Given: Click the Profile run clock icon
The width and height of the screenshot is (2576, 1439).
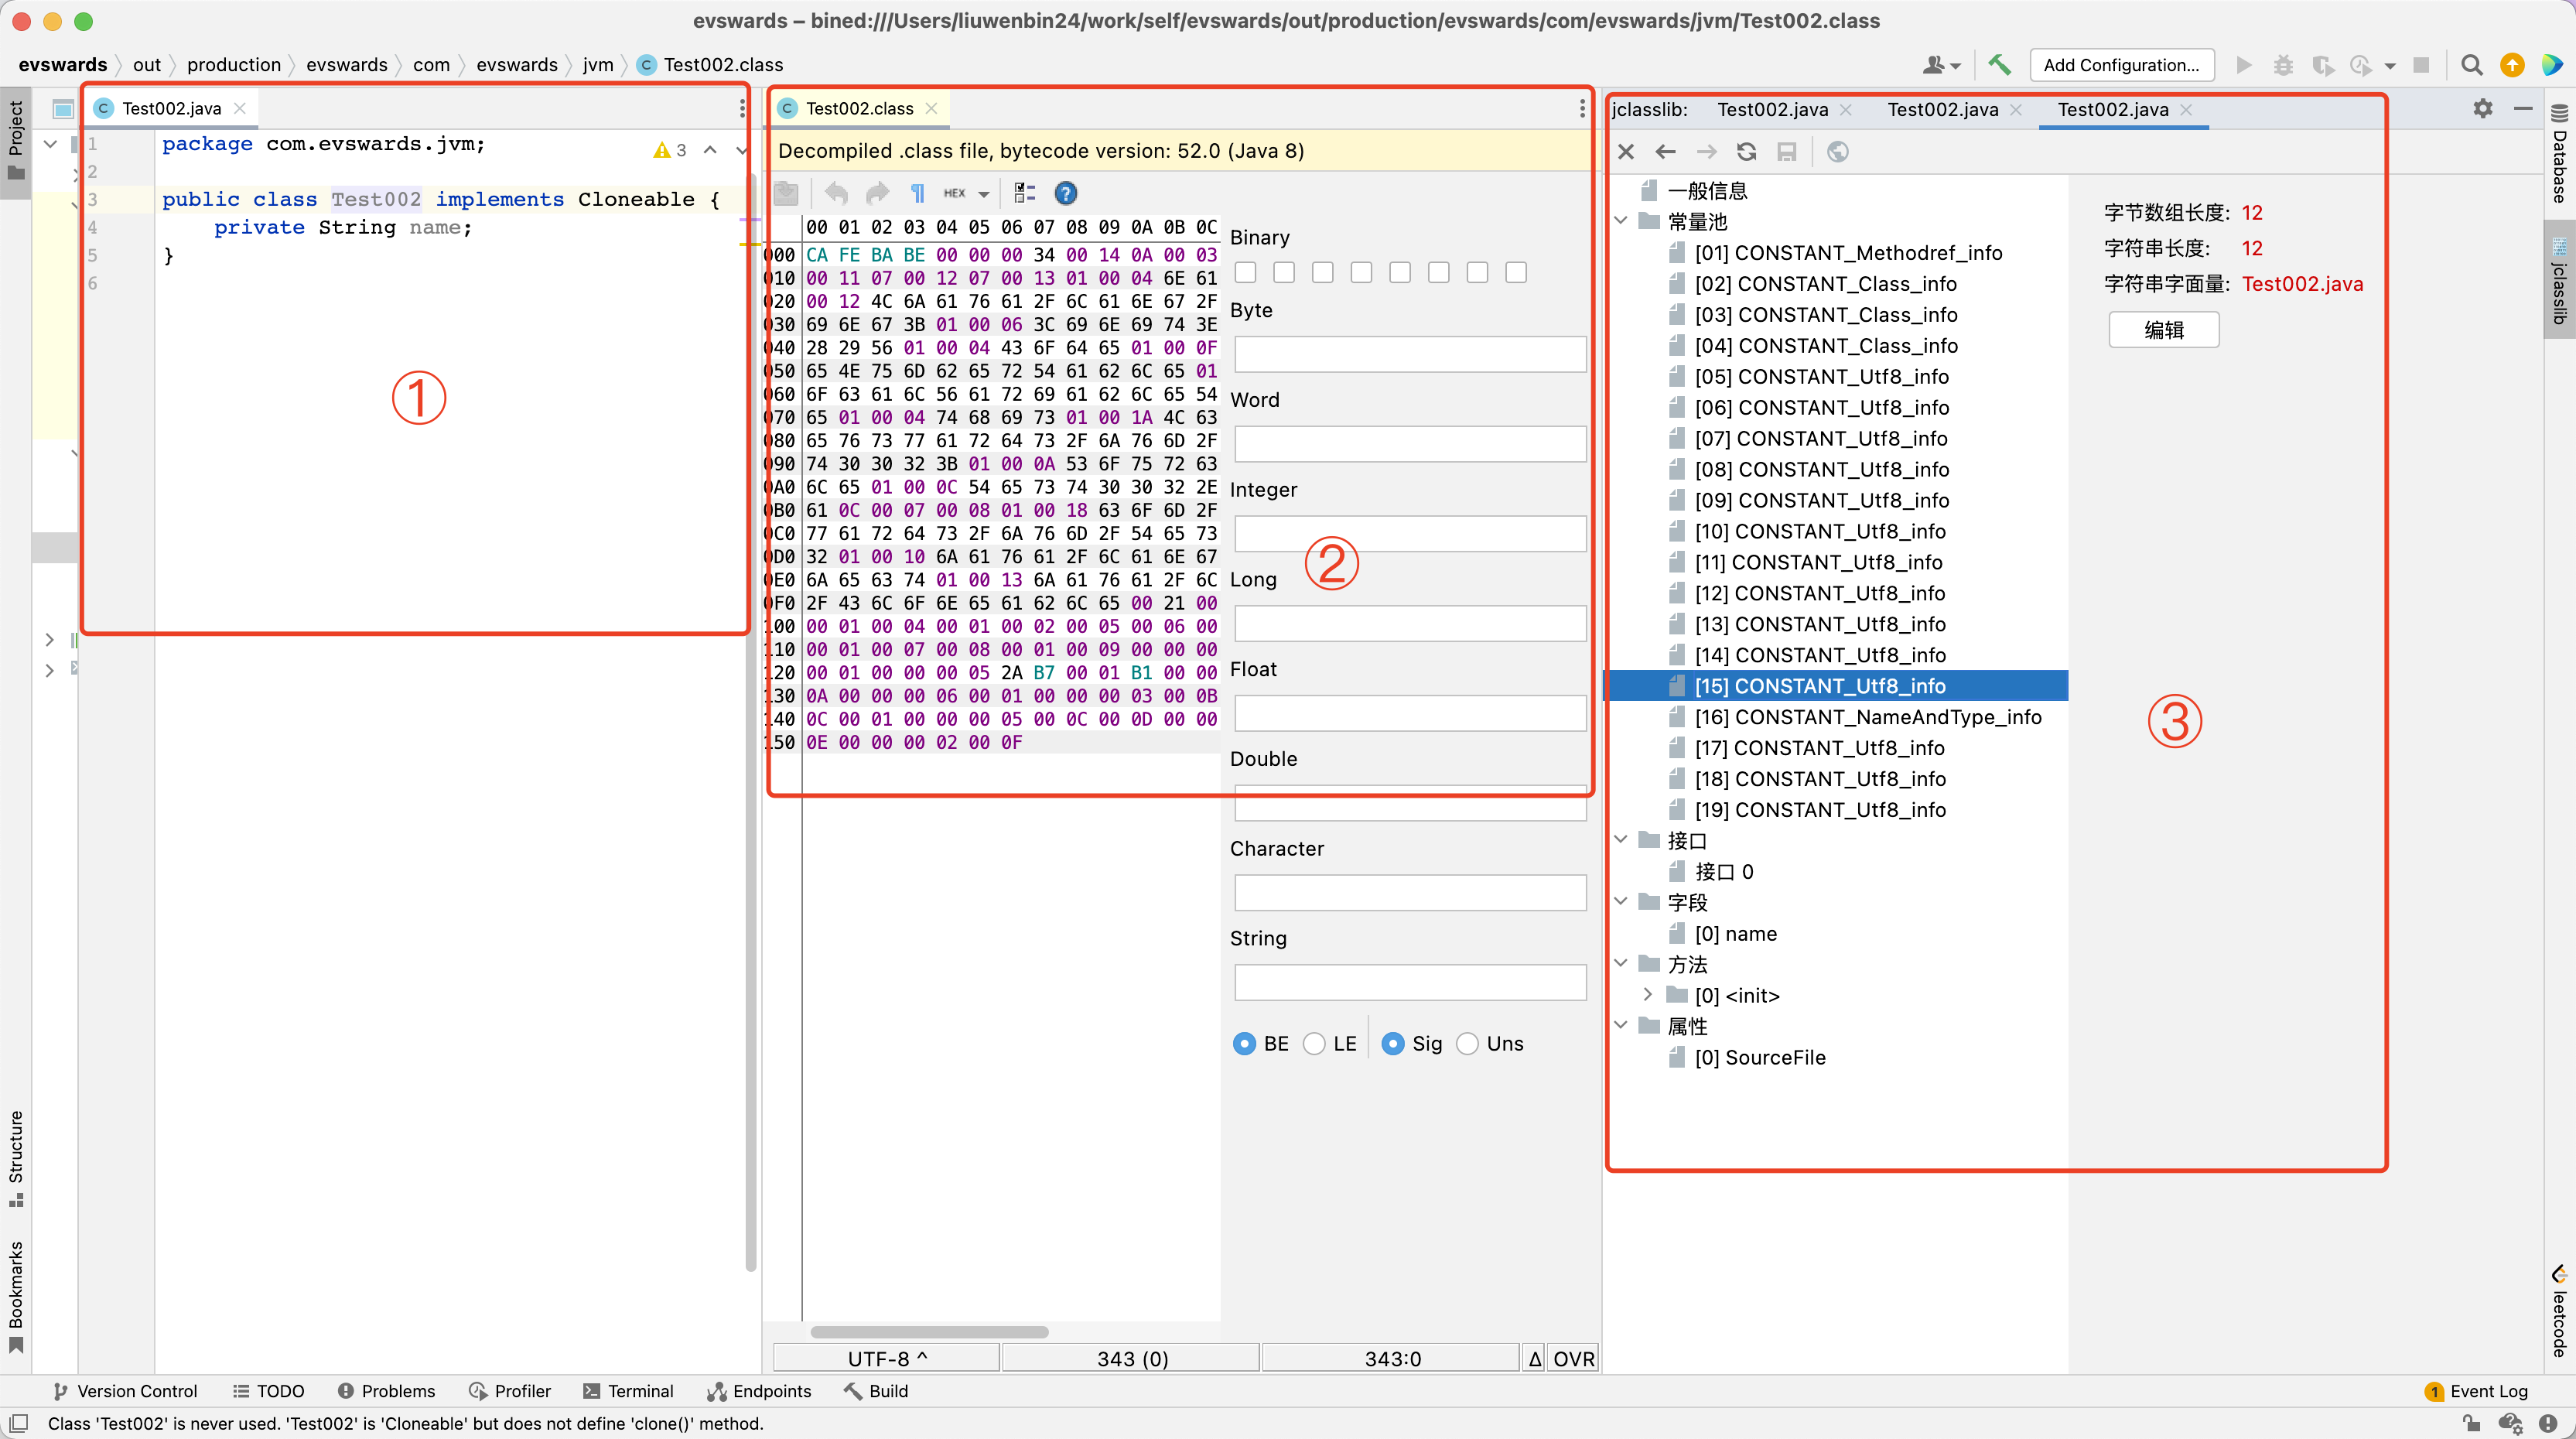Looking at the screenshot, I should (2361, 65).
